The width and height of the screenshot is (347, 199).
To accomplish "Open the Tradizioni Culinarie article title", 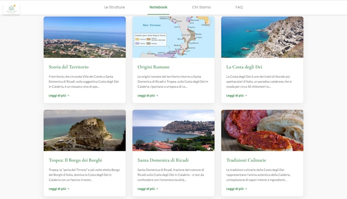I will pos(246,160).
